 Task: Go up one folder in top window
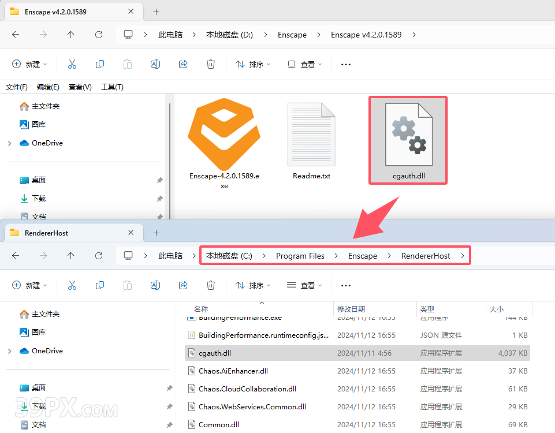[71, 35]
